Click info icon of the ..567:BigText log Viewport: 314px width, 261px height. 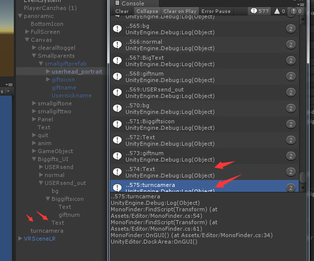pos(118,61)
